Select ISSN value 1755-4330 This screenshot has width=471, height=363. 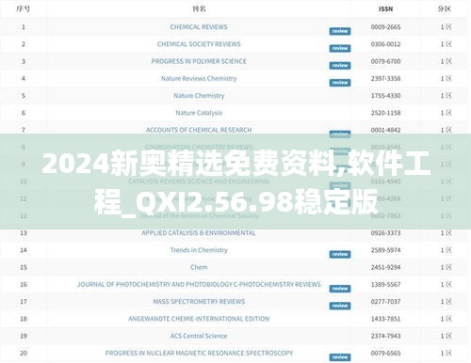(x=385, y=96)
